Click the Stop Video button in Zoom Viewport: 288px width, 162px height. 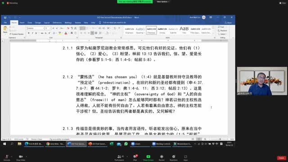(x=21, y=157)
